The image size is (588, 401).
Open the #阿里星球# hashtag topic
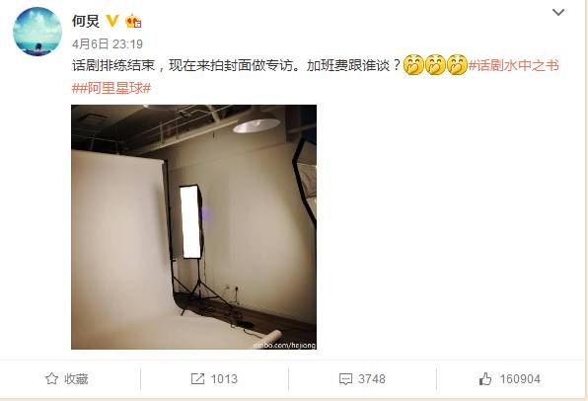(x=111, y=89)
